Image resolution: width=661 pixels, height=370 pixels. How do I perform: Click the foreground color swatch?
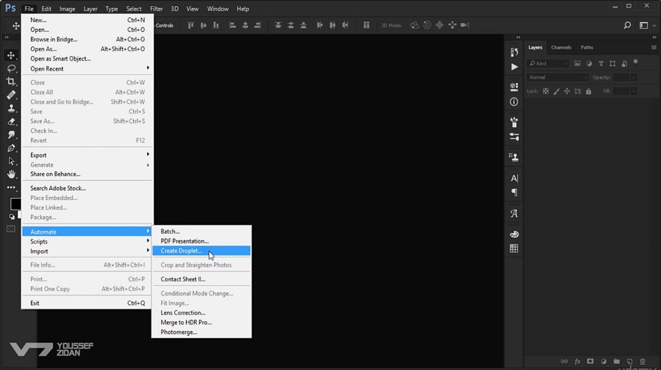[x=15, y=204]
